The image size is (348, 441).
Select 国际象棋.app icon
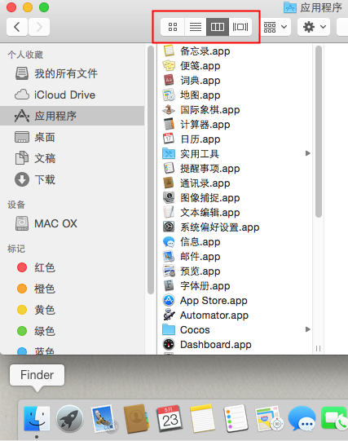click(x=169, y=110)
